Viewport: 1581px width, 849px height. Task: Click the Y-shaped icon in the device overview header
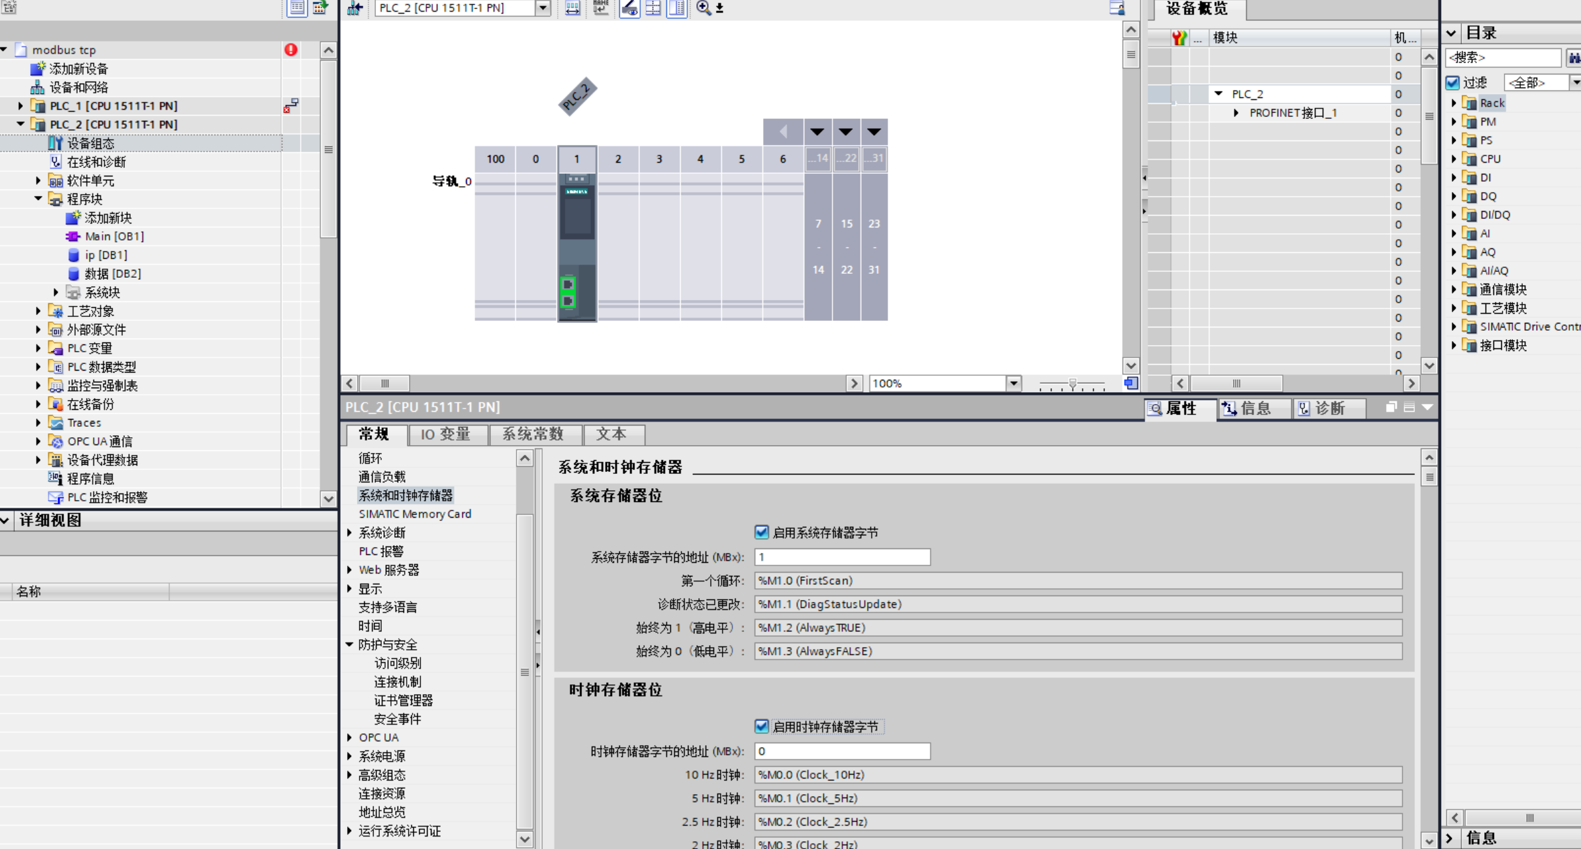(1179, 38)
